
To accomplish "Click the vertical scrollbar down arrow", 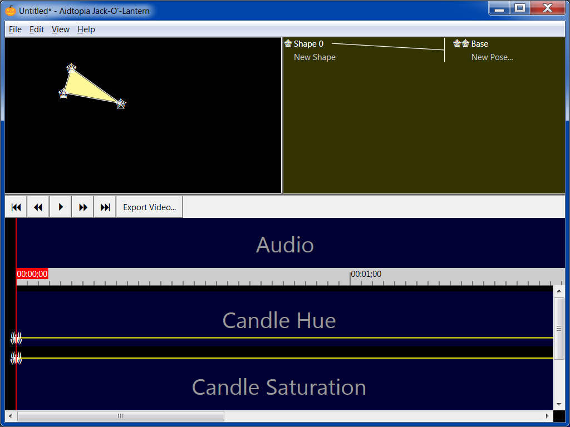I will point(559,404).
